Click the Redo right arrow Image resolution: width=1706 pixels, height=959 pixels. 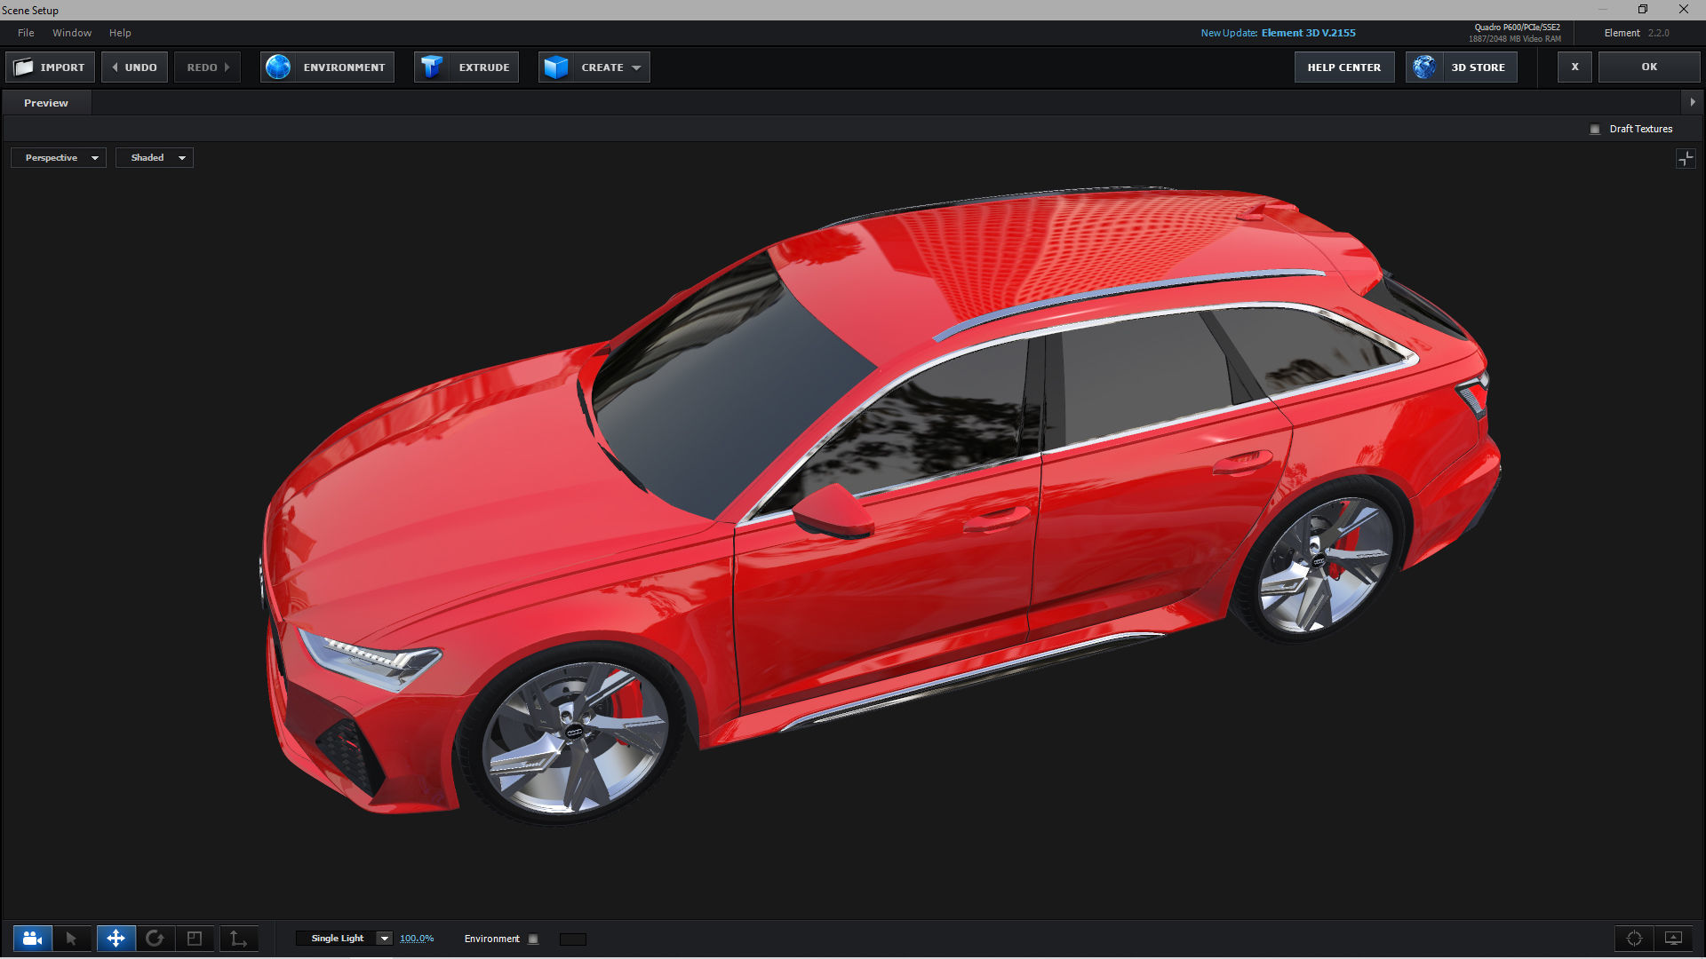[x=227, y=67]
